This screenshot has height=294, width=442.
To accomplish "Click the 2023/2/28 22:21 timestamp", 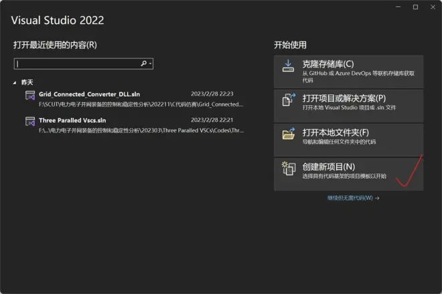I will pos(212,120).
